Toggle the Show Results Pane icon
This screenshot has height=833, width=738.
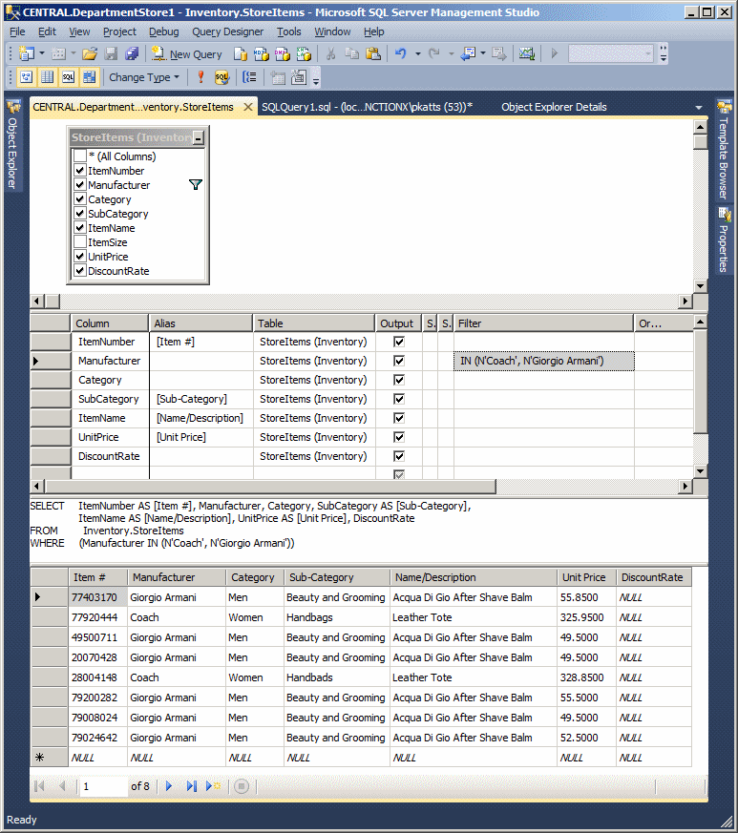click(x=89, y=77)
